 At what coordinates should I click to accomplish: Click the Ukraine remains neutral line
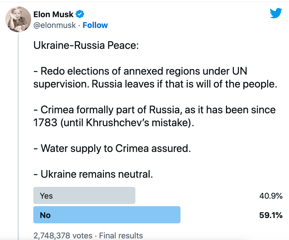[93, 174]
